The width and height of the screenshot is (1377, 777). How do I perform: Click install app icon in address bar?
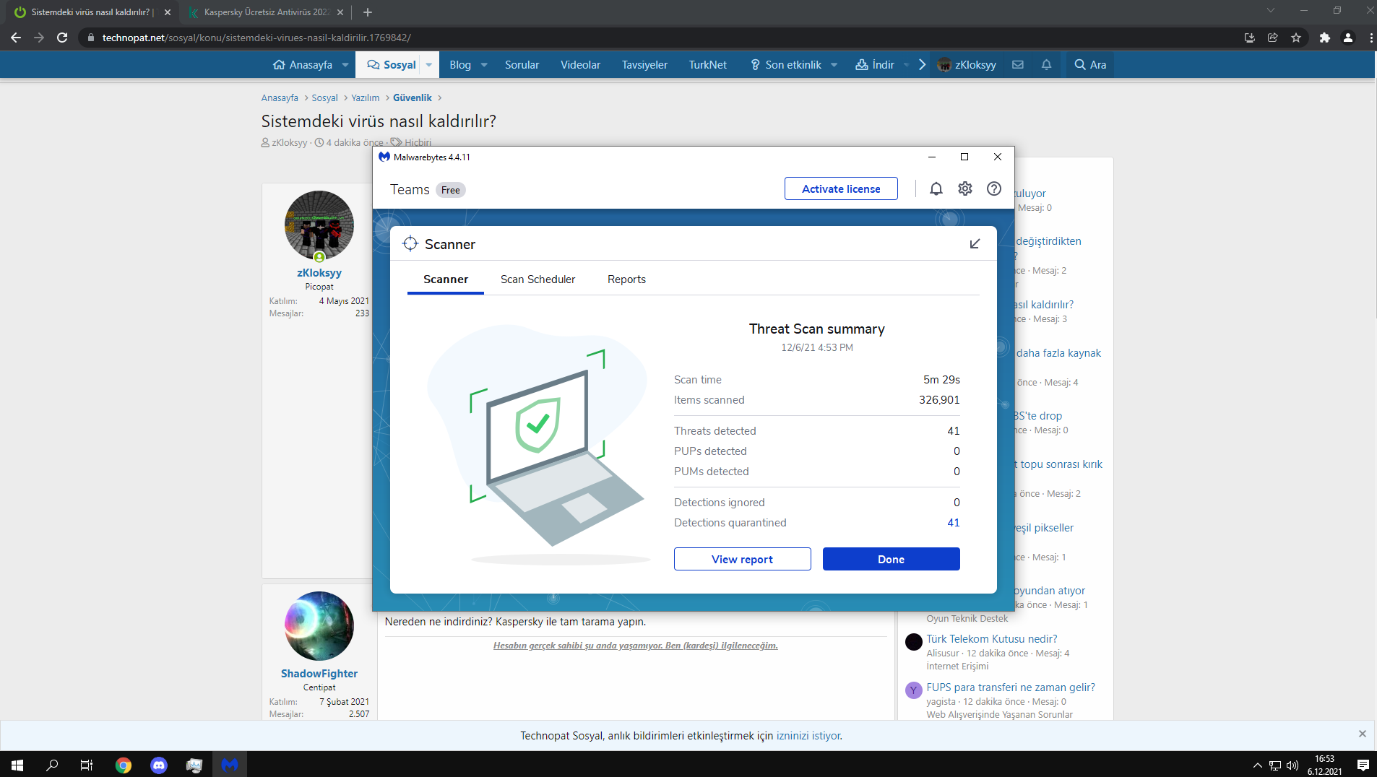point(1250,38)
